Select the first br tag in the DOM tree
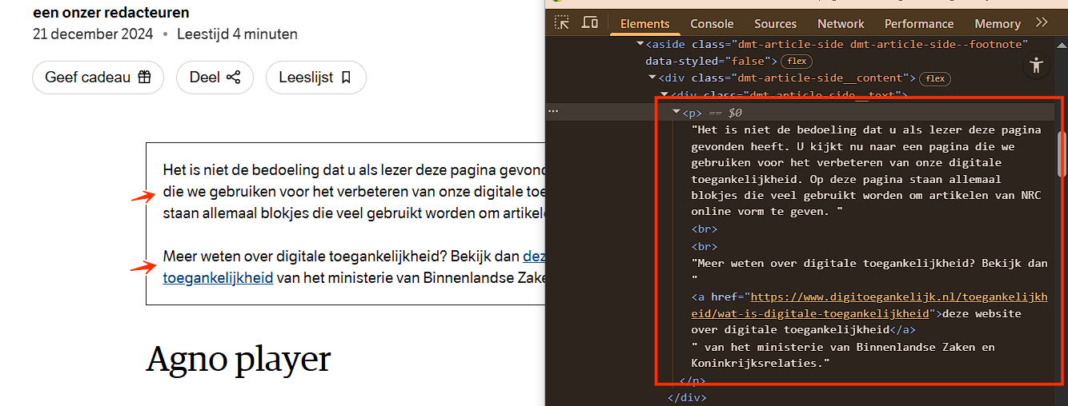Image resolution: width=1068 pixels, height=406 pixels. [x=705, y=229]
